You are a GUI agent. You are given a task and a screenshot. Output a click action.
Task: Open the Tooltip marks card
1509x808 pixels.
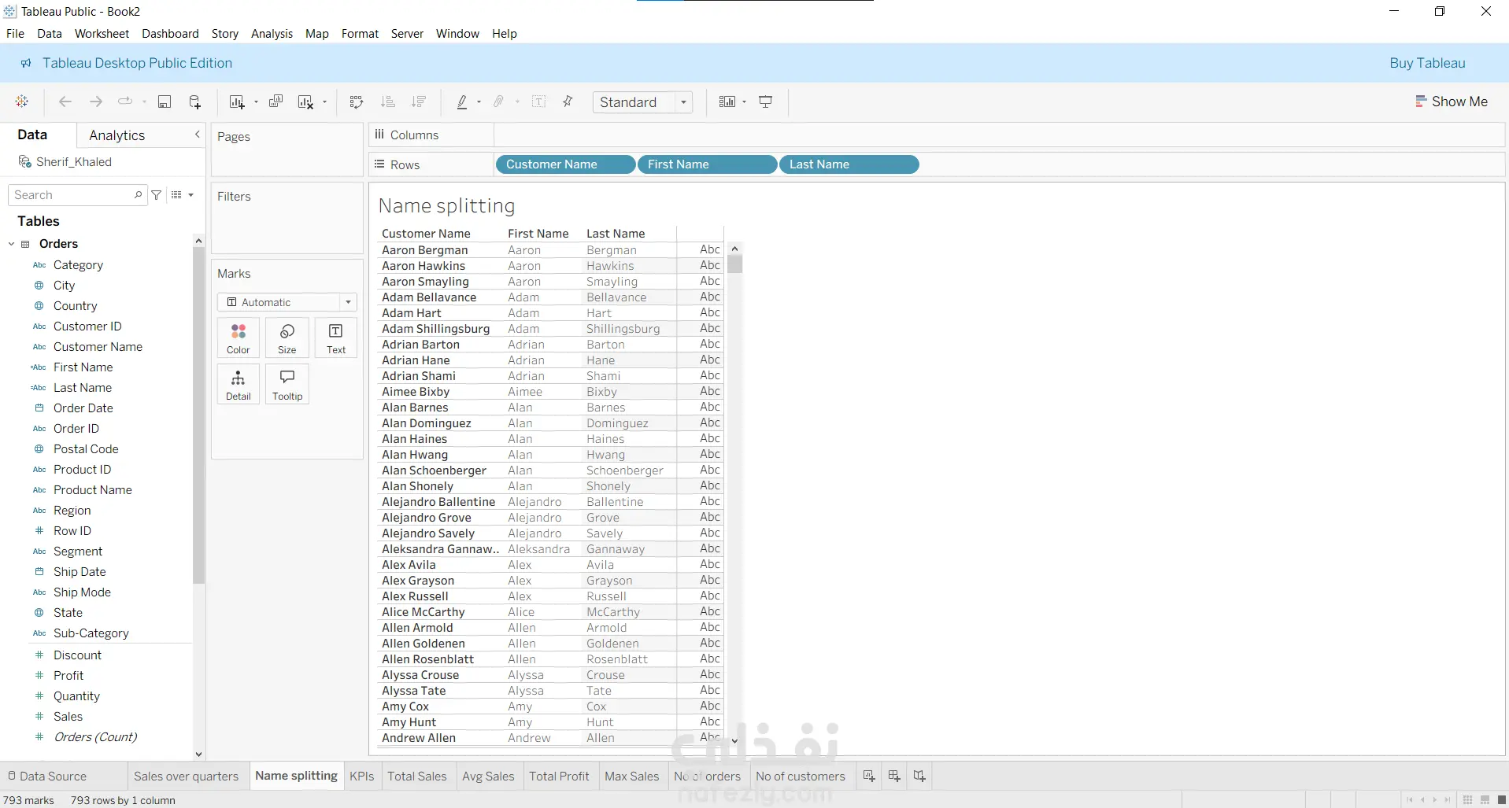[x=287, y=385]
